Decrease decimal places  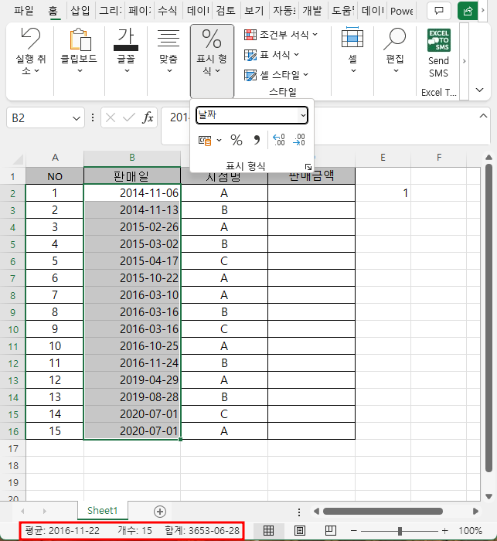[x=299, y=140]
